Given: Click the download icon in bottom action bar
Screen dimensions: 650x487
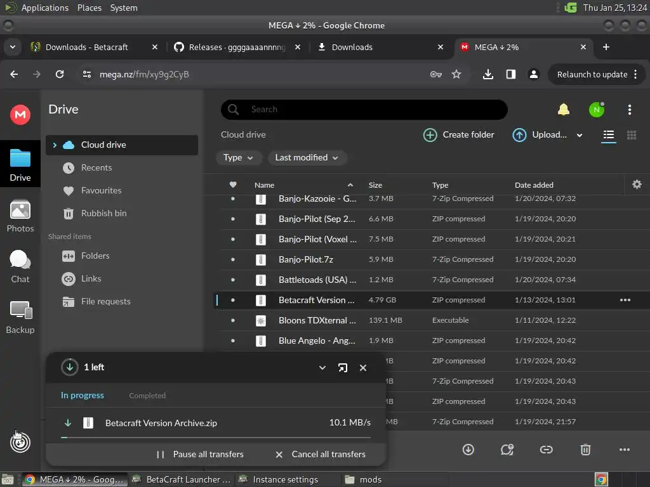Looking at the screenshot, I should coord(468,450).
